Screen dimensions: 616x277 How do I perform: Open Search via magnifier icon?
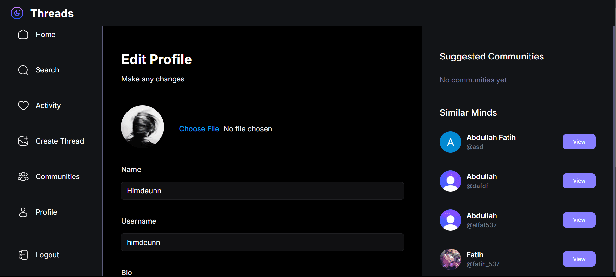pos(23,70)
